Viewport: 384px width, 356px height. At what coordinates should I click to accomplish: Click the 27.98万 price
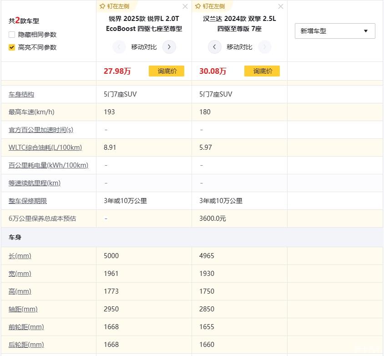117,71
